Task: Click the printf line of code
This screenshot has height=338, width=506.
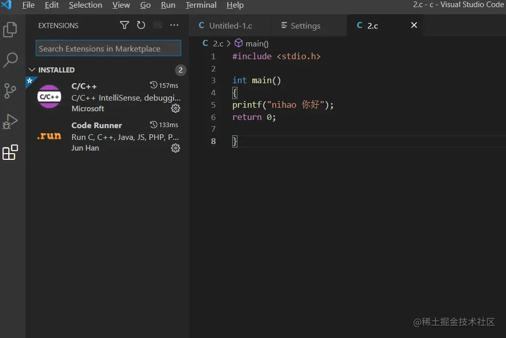Action: (x=283, y=105)
